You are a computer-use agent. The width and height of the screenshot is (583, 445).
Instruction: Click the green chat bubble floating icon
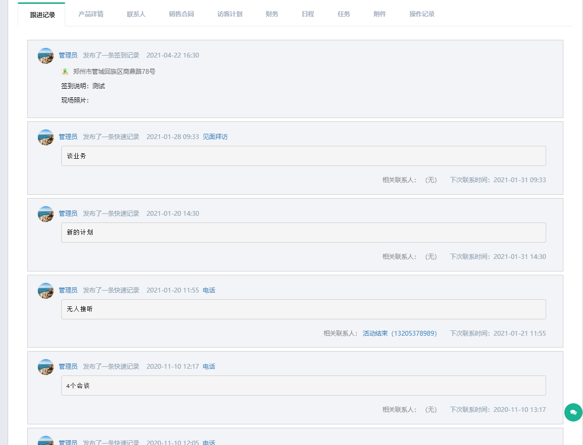pyautogui.click(x=573, y=412)
